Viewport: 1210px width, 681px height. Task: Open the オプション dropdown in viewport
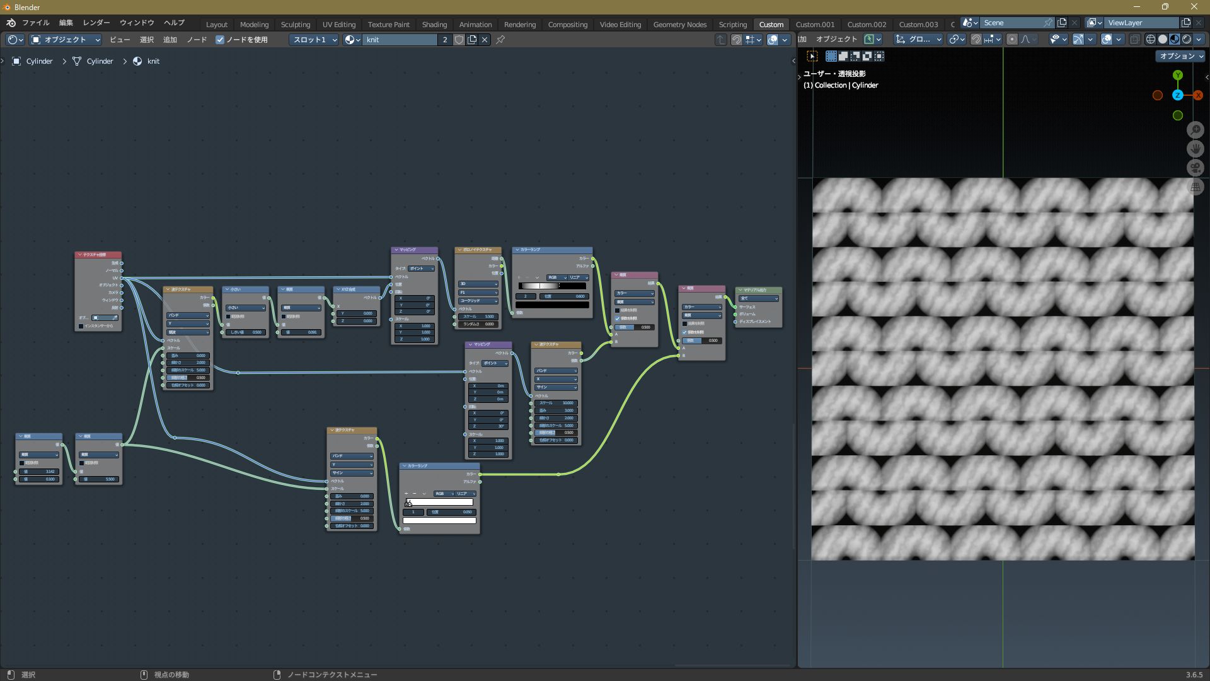[1181, 56]
